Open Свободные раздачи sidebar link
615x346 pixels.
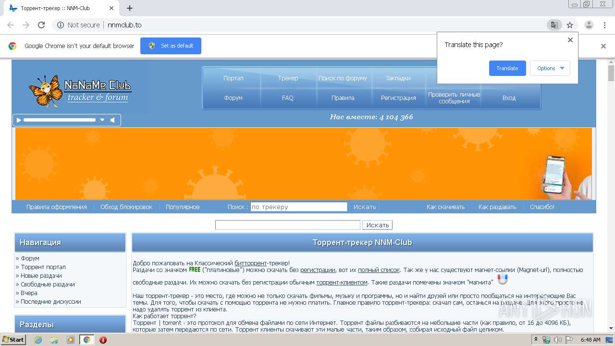click(48, 284)
